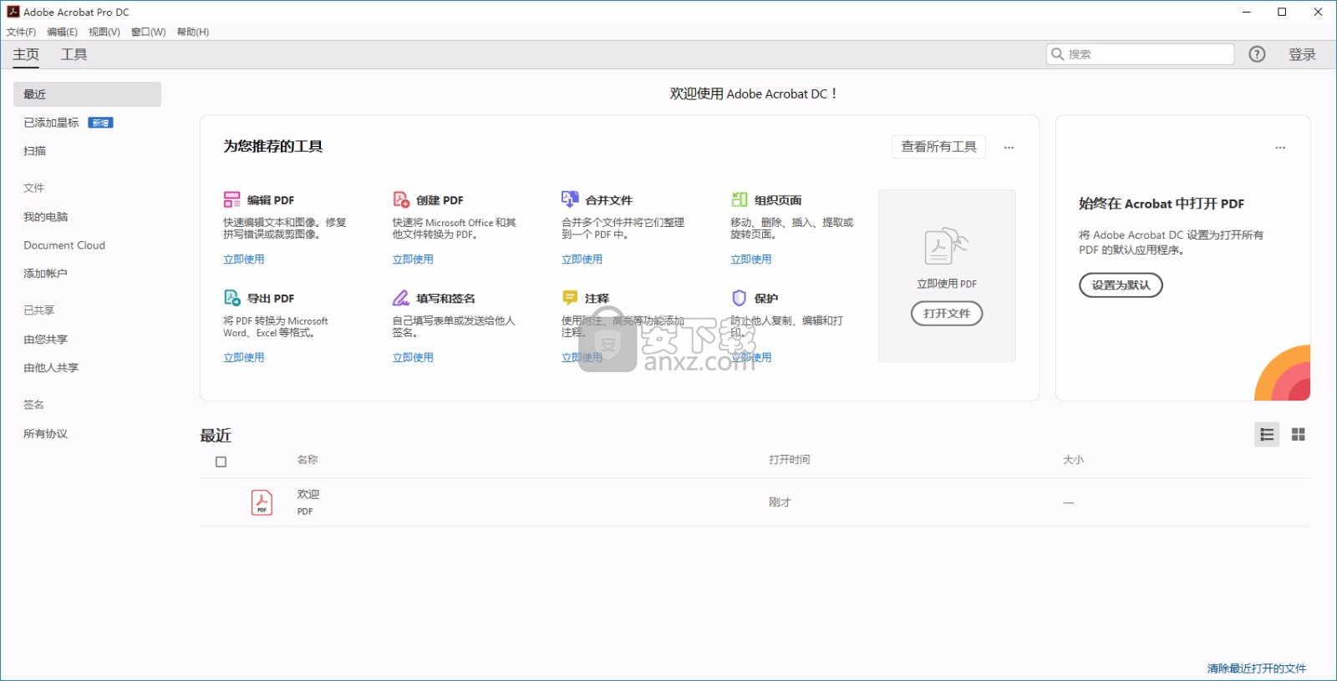Click the 查看所有工具 button
Screen dimensions: 1337x681
[938, 147]
